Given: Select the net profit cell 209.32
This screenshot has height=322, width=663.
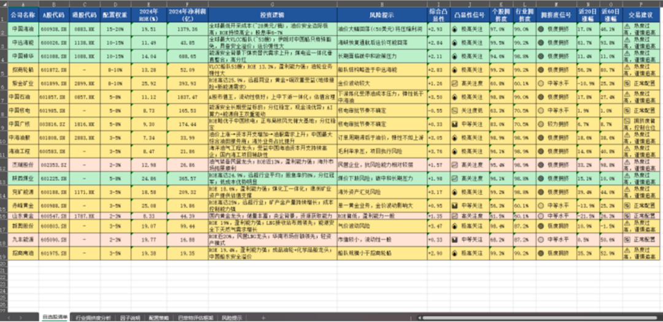Looking at the screenshot, I should click(187, 192).
